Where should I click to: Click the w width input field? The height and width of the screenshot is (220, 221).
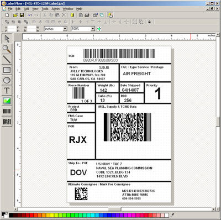tap(31, 28)
